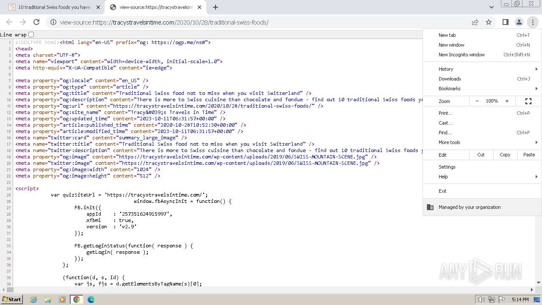Close the '10 traditional Swiss foods' tab
The image size is (542, 305).
pyautogui.click(x=98, y=7)
